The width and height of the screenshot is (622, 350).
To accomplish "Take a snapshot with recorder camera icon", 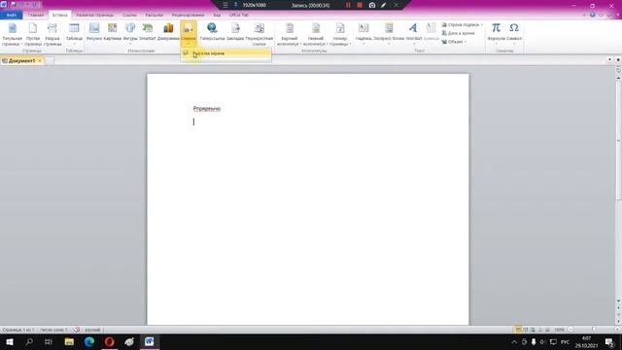I will (x=372, y=5).
